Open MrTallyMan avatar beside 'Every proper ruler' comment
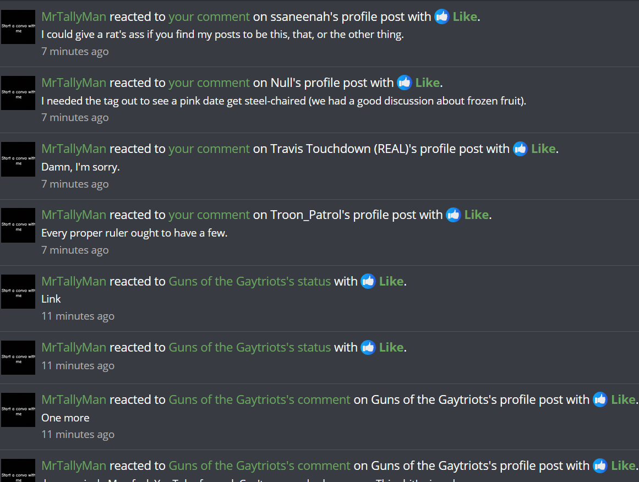Screen dimensions: 639x482 click(x=18, y=225)
